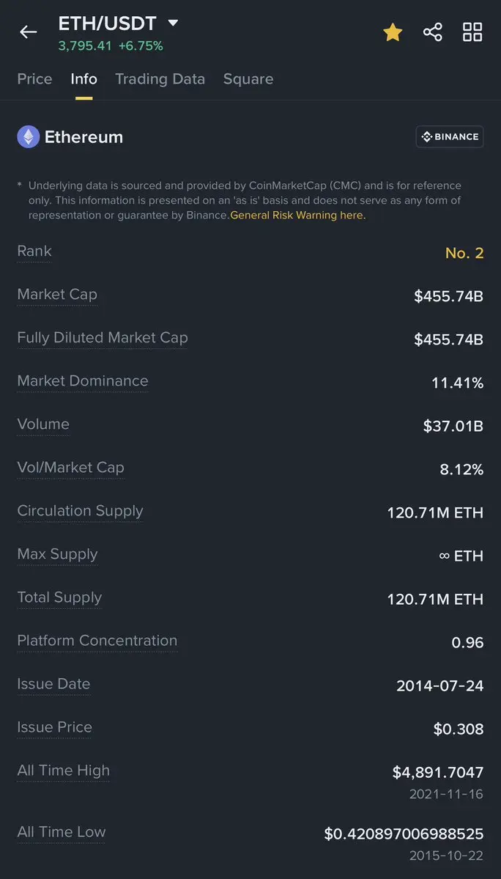Click the No. 2 rank value
This screenshot has height=879, width=501.
[464, 254]
